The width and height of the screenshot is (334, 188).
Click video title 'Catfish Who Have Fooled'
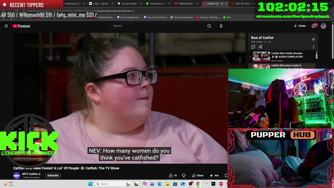(x=66, y=168)
